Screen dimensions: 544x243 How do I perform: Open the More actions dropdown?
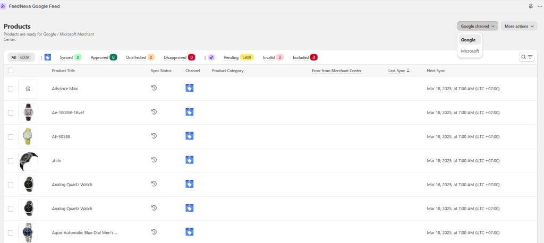pyautogui.click(x=519, y=26)
